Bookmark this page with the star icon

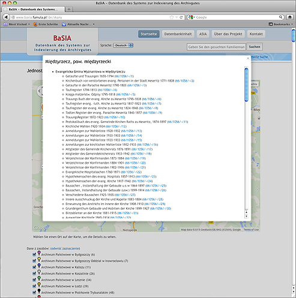(172, 17)
